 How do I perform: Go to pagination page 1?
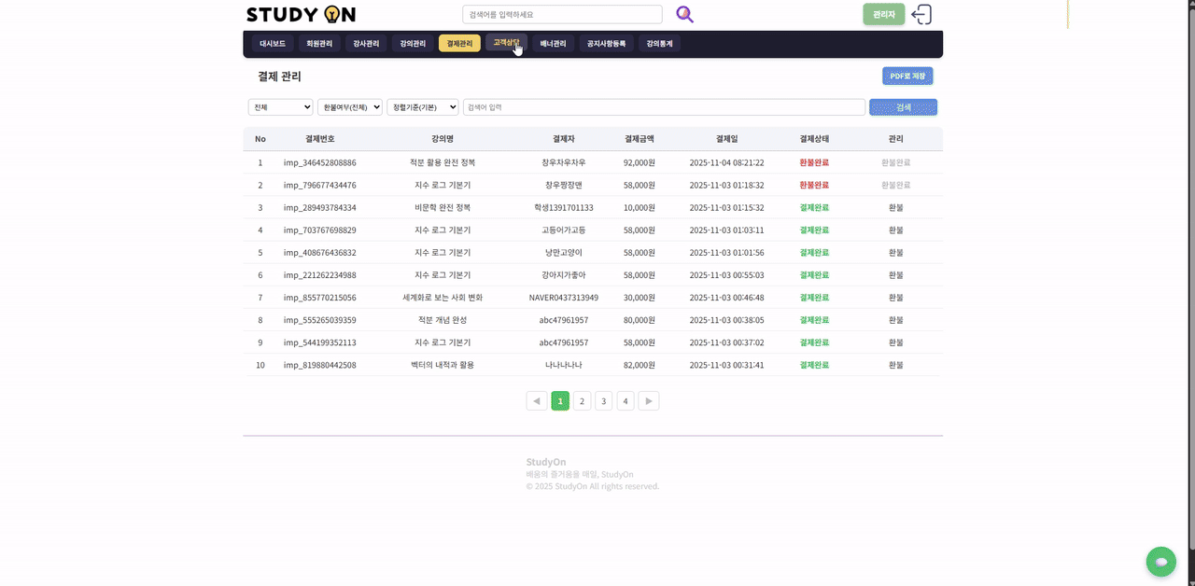click(x=560, y=401)
